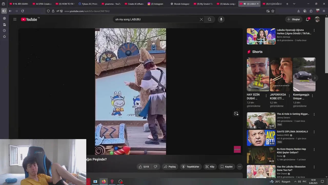Show next Shorts with arrow
Screen dimensions: 328x185
pos(314,78)
